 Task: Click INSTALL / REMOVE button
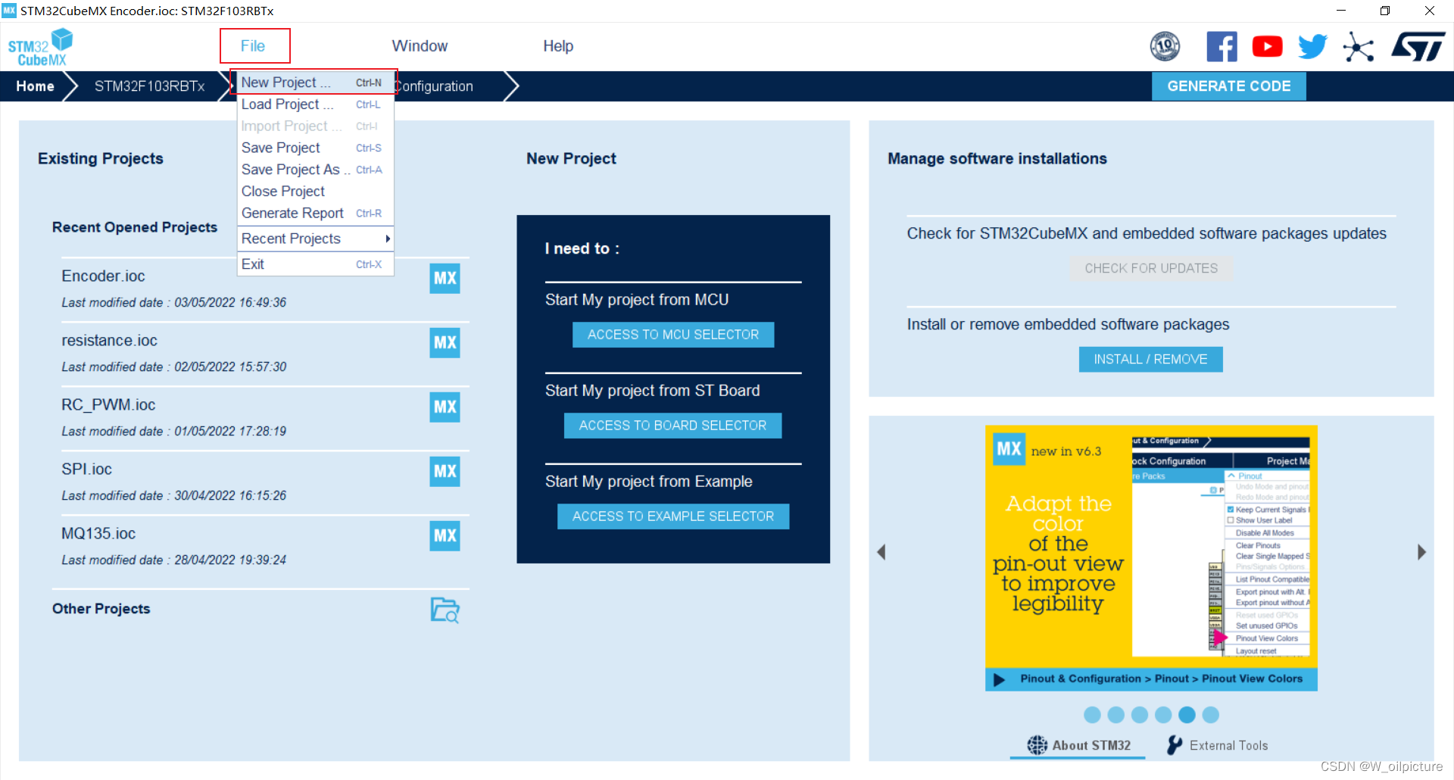click(1150, 359)
